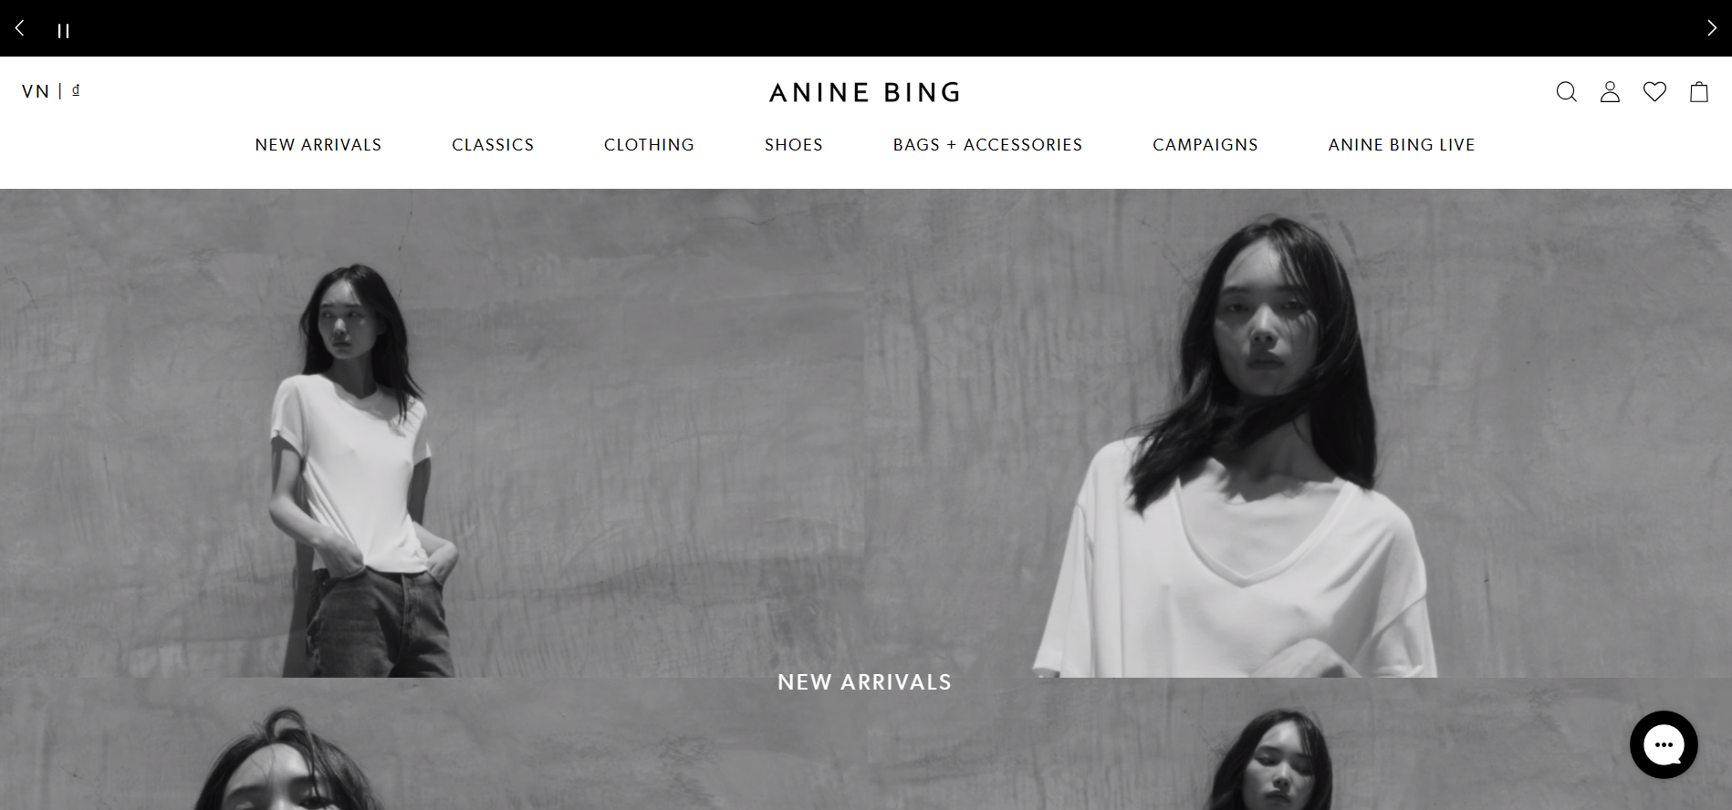Expand the Clothing menu
This screenshot has width=1732, height=810.
(649, 145)
